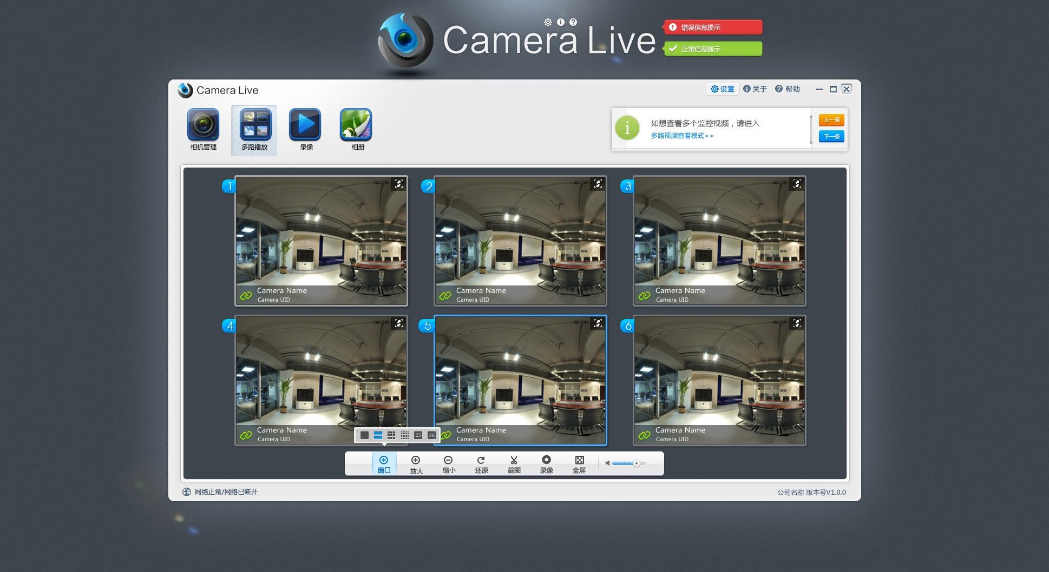Click the 缩小 zoom out tool
This screenshot has height=572, width=1049.
[449, 464]
